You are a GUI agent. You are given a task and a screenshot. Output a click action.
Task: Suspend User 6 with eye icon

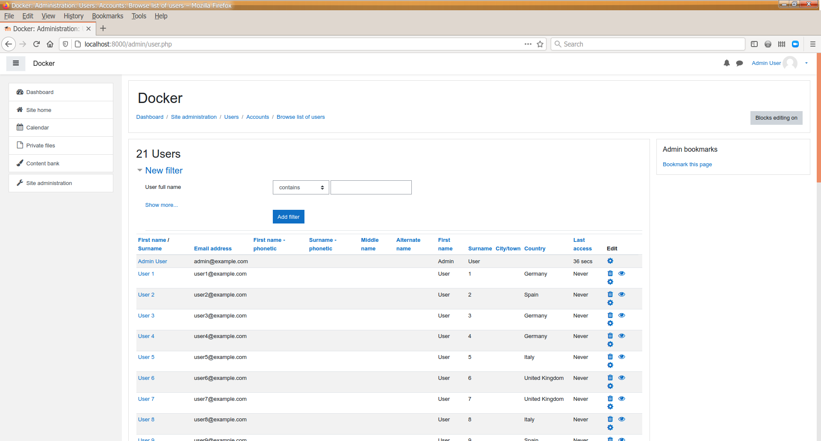[x=622, y=378]
